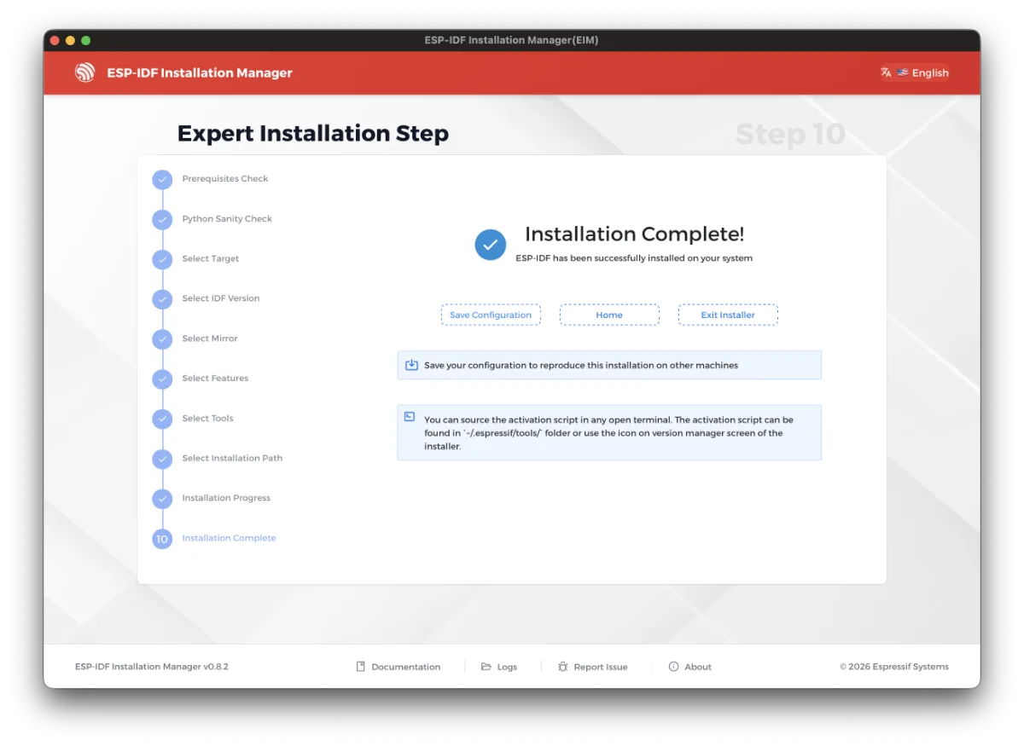Click the Save Configuration button
The height and width of the screenshot is (746, 1024).
(x=491, y=315)
